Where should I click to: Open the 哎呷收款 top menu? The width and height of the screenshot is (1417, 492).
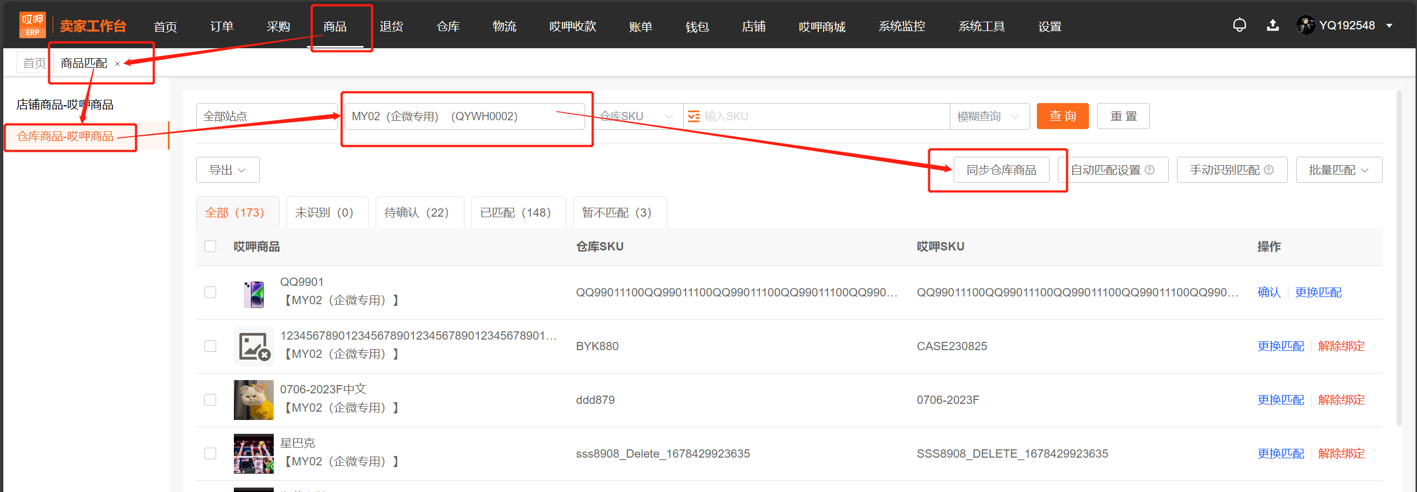click(x=572, y=27)
